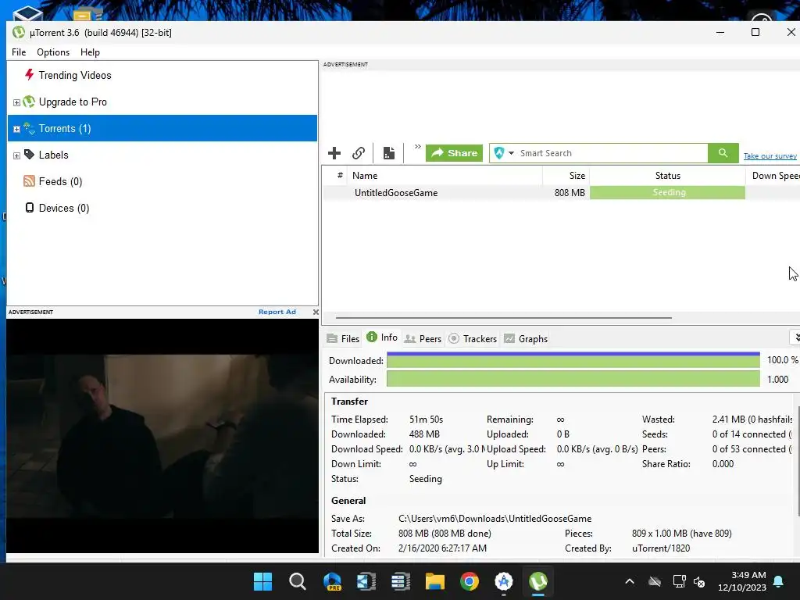Open the Help menu
Image resolution: width=800 pixels, height=600 pixels.
(x=90, y=52)
